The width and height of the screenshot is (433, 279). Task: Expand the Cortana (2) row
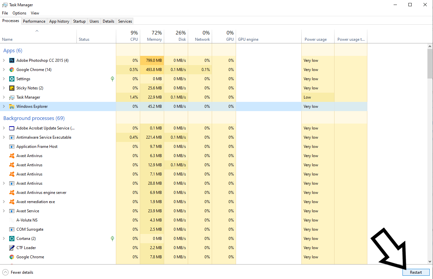(4, 239)
